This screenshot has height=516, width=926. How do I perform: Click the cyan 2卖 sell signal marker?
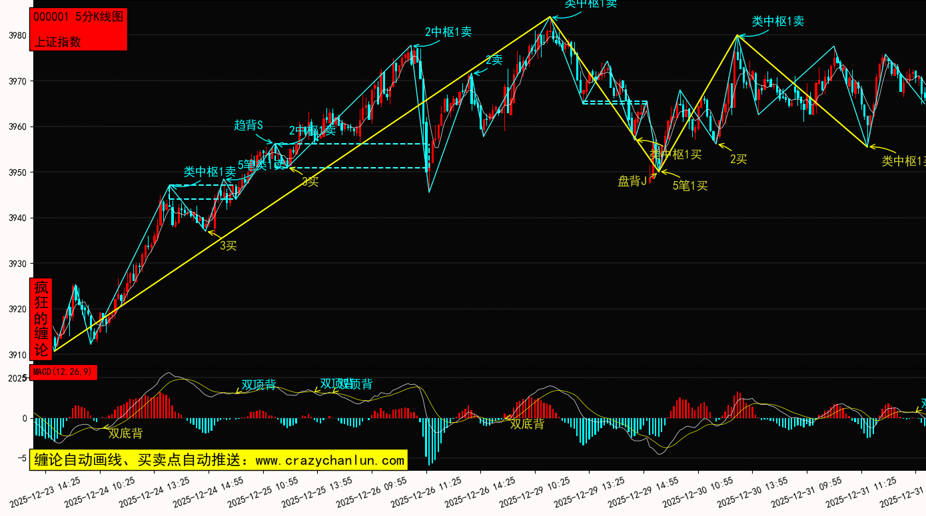tap(494, 60)
